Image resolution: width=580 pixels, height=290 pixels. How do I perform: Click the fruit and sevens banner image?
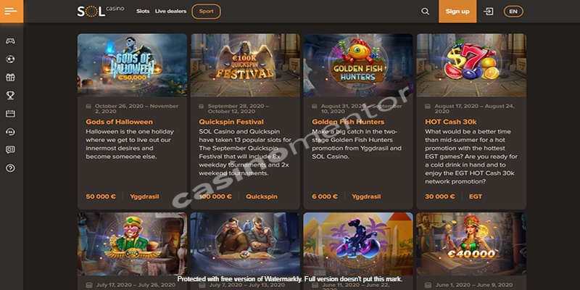click(x=471, y=65)
